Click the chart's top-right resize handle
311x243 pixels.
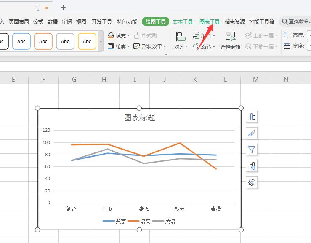tap(241, 108)
